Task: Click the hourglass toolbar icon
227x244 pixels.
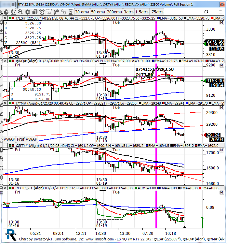Action: tap(71, 12)
